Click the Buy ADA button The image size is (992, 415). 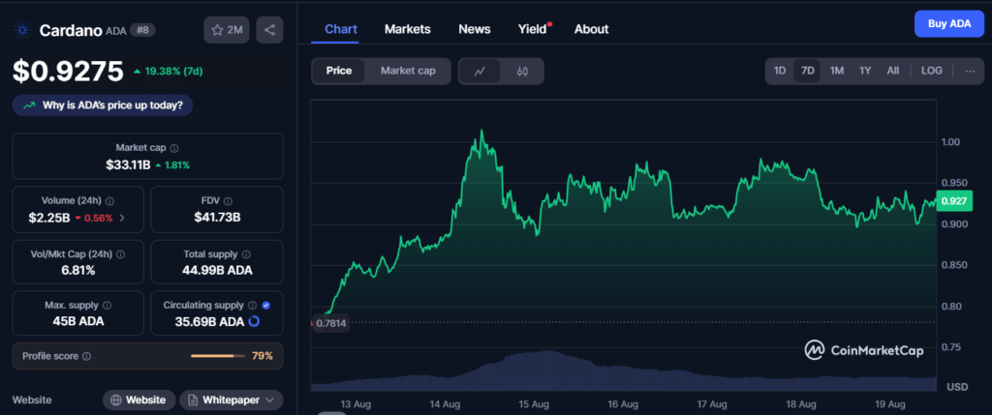click(x=949, y=24)
